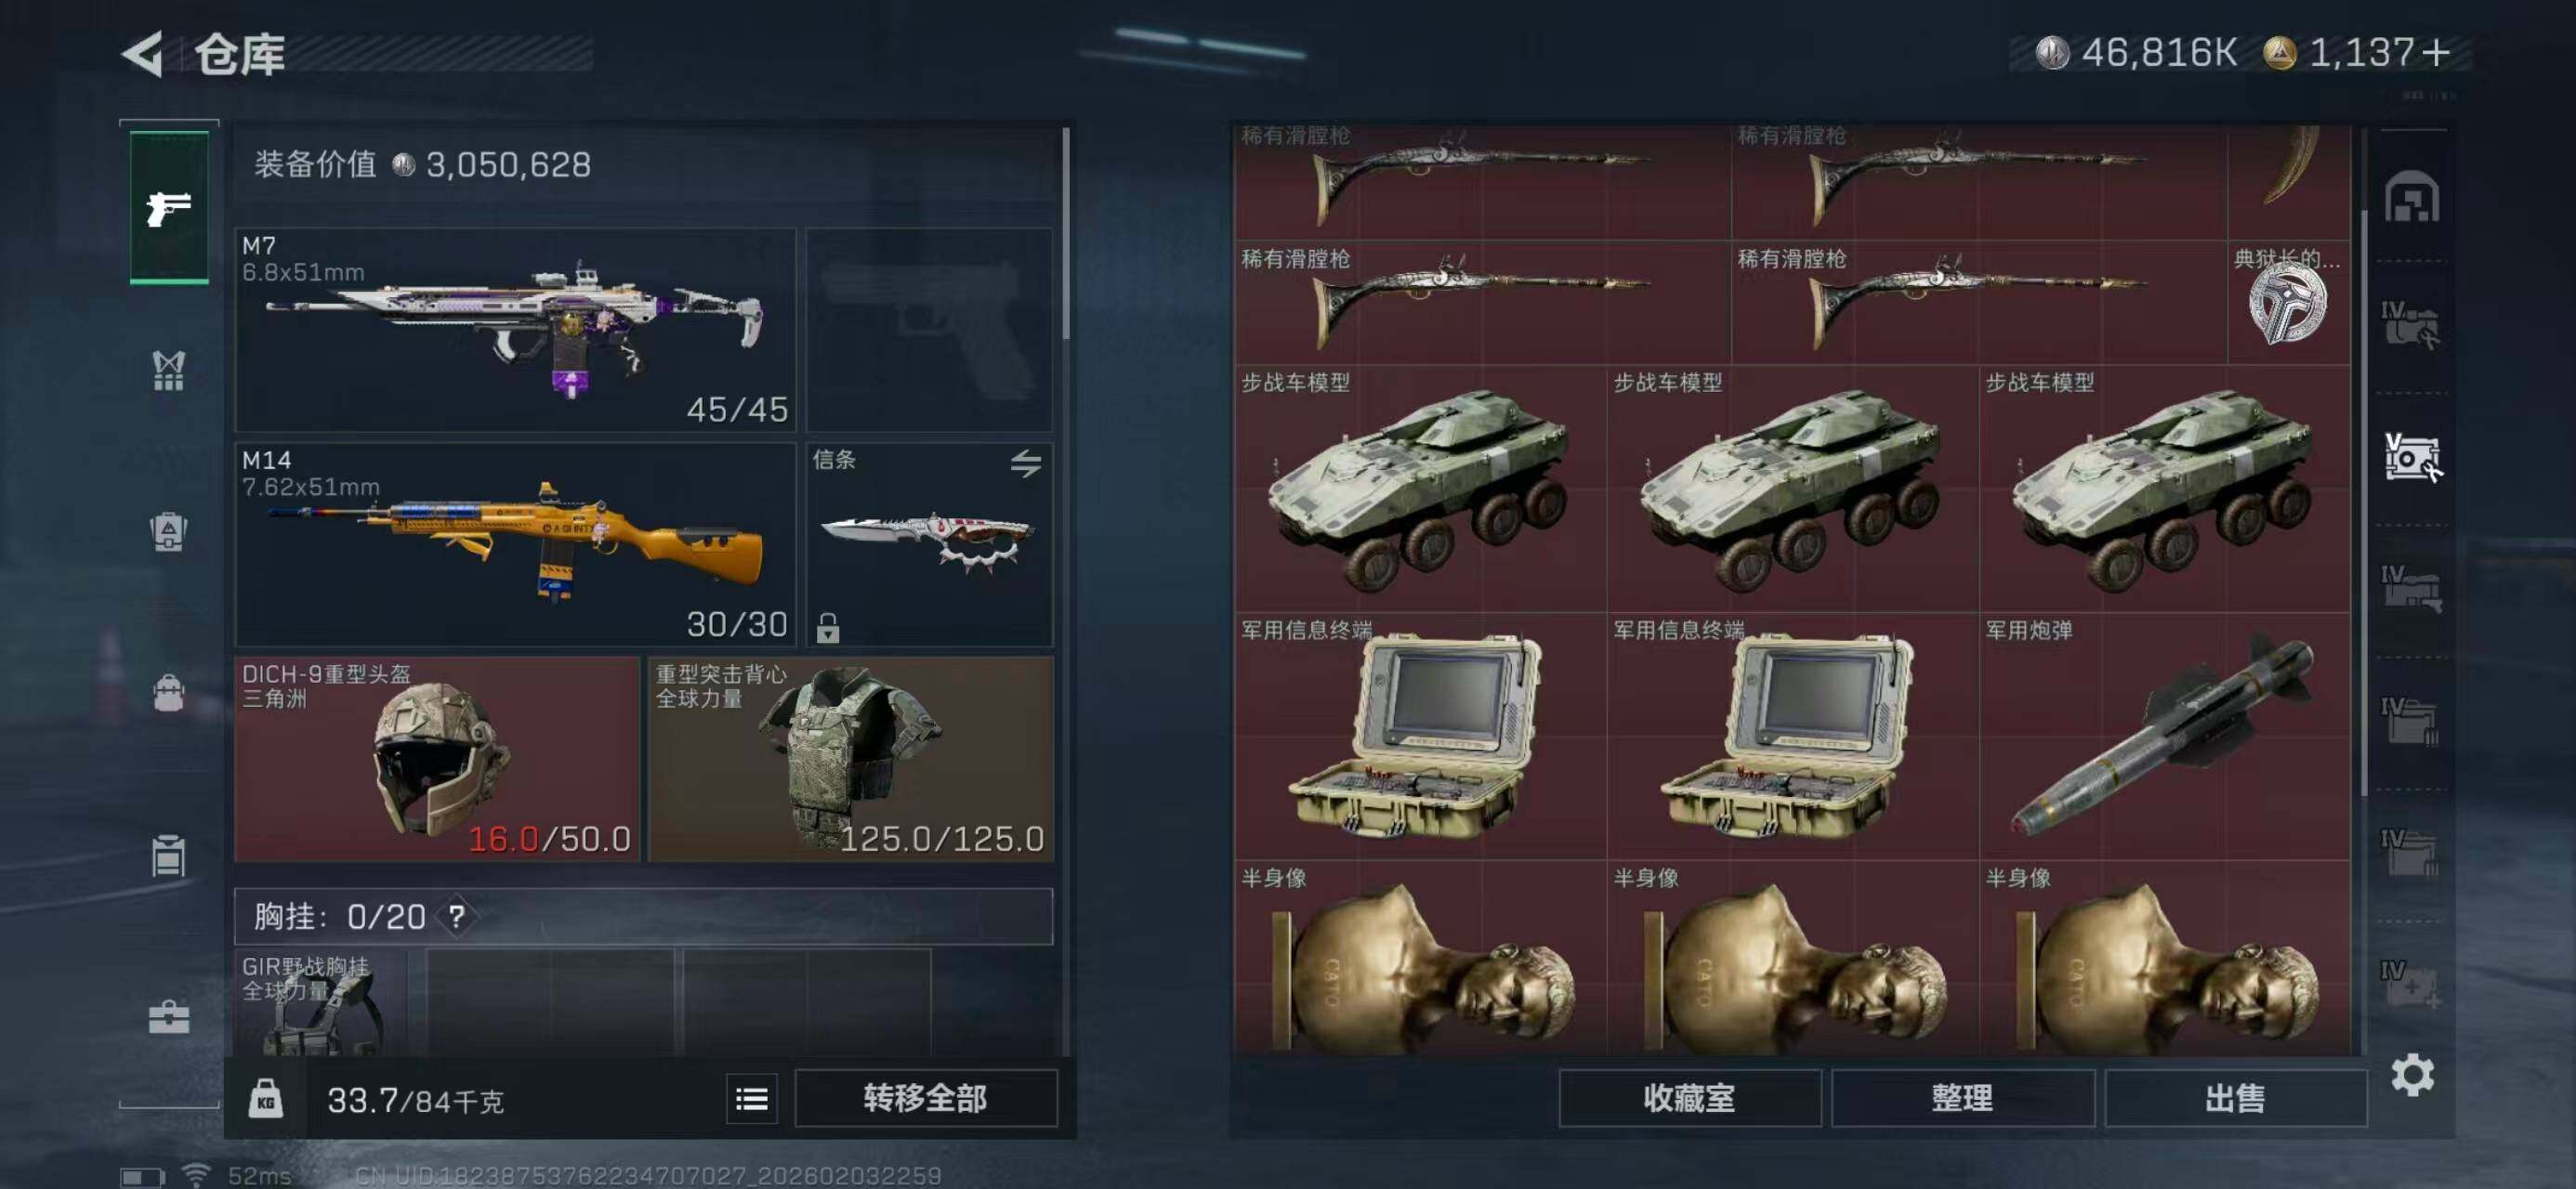Click the warehouse grid vertical scrollbar
Image resolution: width=2576 pixels, height=1189 pixels.
[x=2363, y=500]
